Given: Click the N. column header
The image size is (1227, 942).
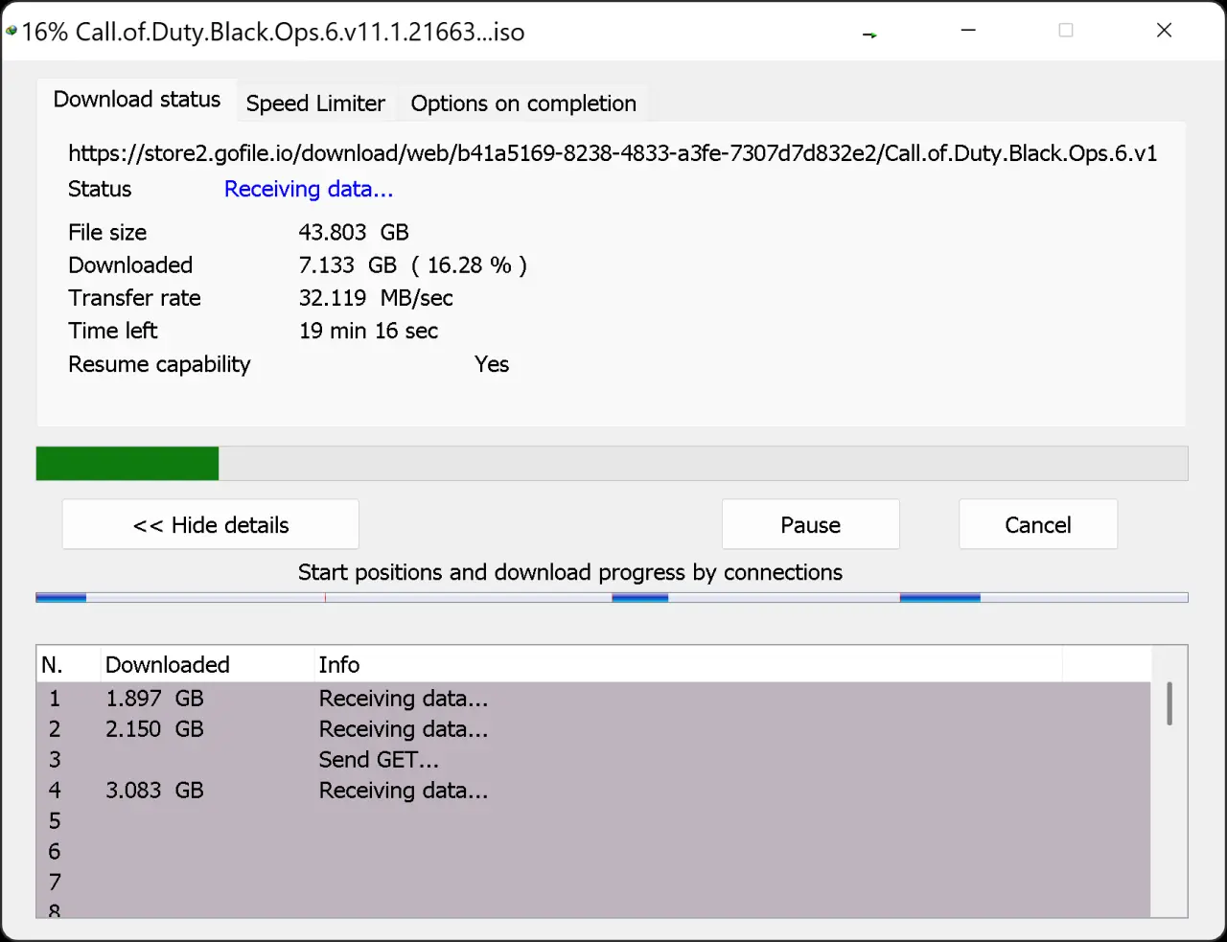Looking at the screenshot, I should (x=68, y=664).
